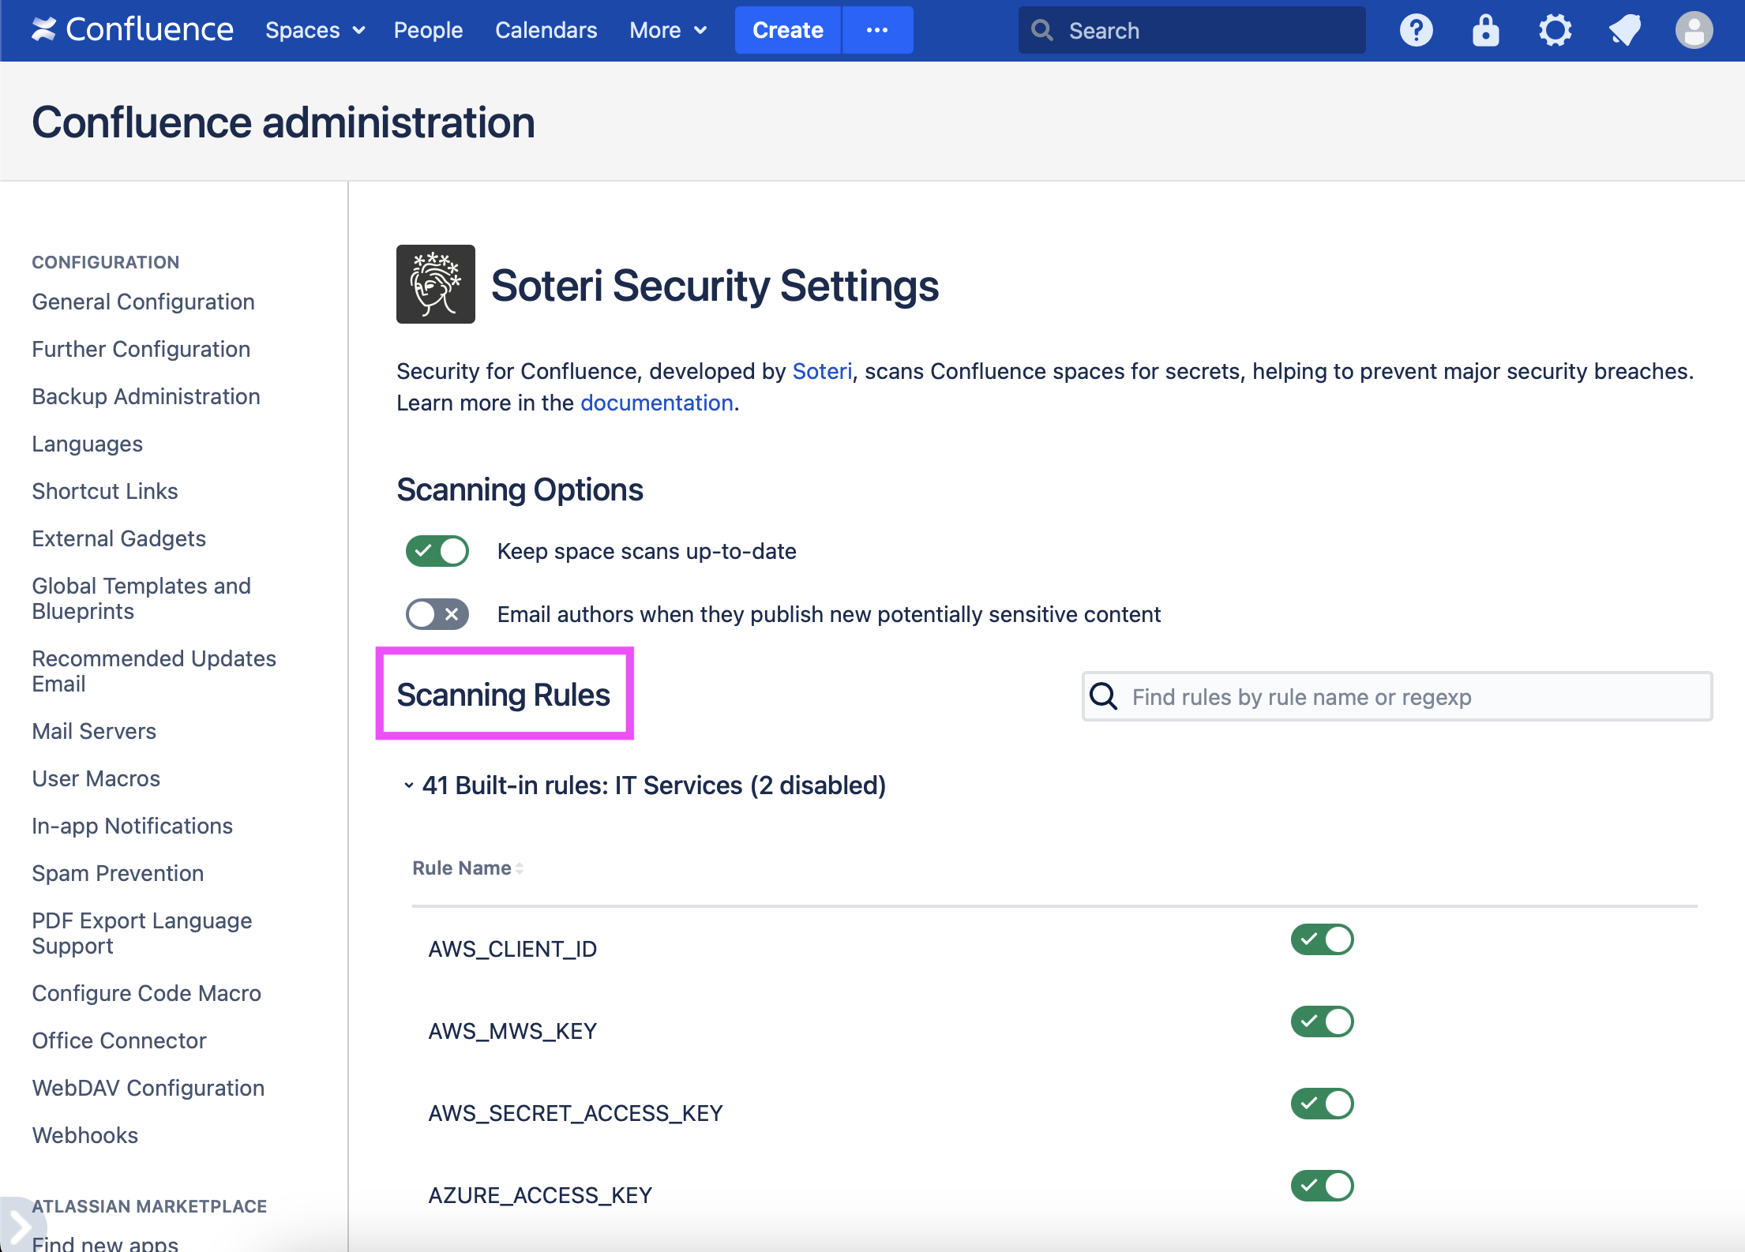The image size is (1745, 1252).
Task: Open the help question mark icon
Action: 1416,30
